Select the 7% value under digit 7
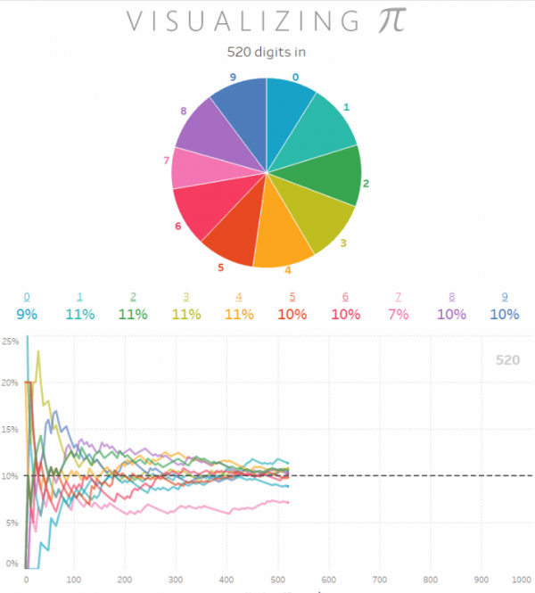The image size is (535, 593). coord(399,314)
